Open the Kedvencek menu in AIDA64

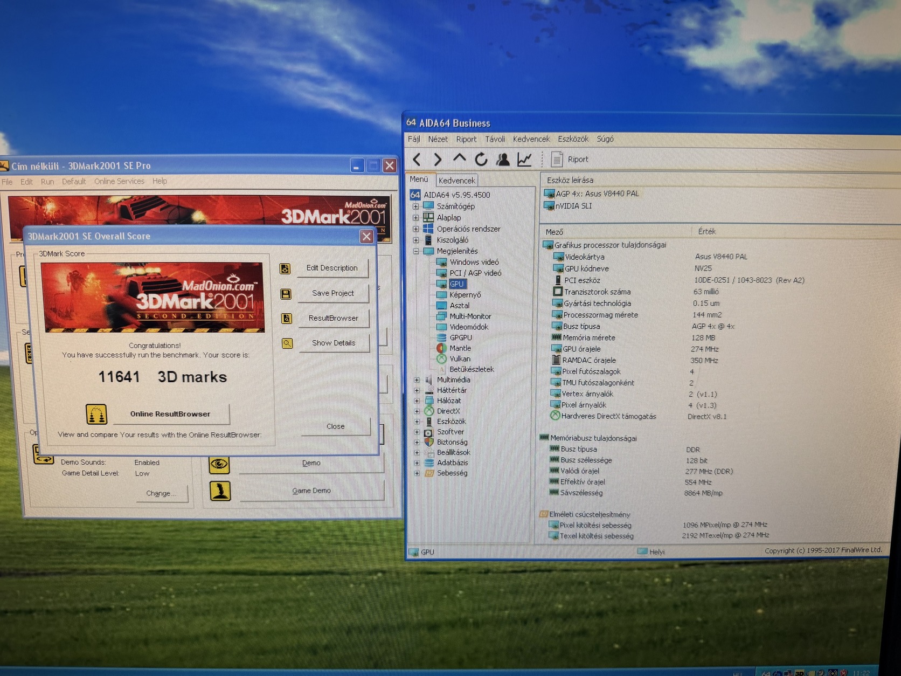[531, 139]
